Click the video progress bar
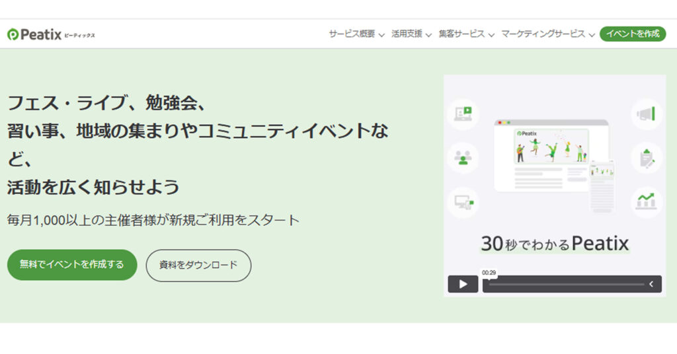This screenshot has width=677, height=354. point(565,284)
